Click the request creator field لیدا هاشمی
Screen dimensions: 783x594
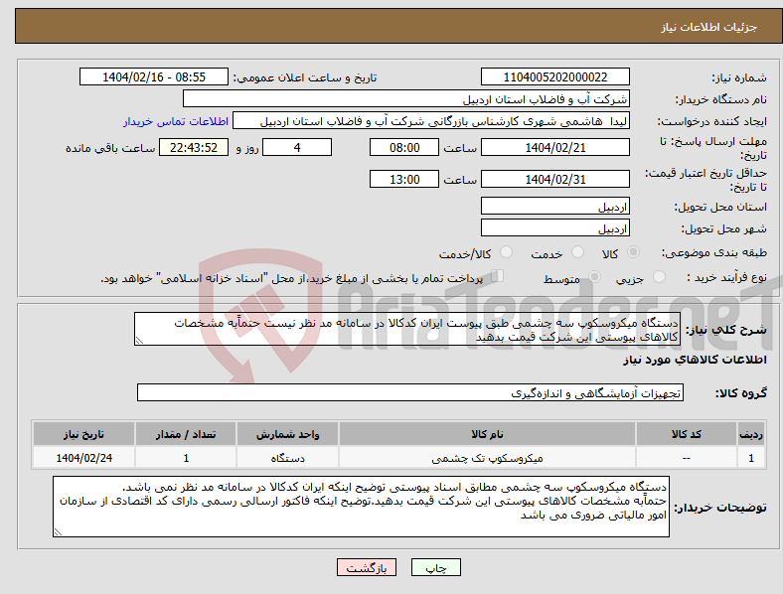point(431,121)
